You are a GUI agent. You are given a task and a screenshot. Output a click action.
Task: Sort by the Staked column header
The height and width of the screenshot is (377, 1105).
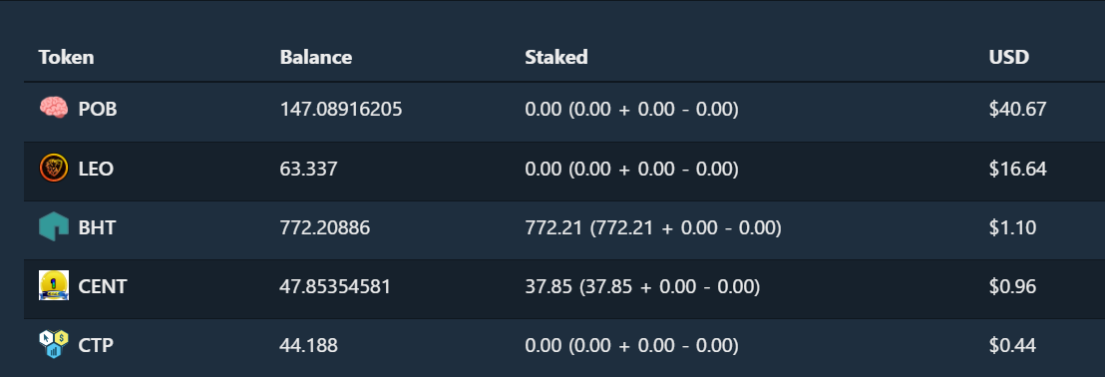tap(556, 57)
